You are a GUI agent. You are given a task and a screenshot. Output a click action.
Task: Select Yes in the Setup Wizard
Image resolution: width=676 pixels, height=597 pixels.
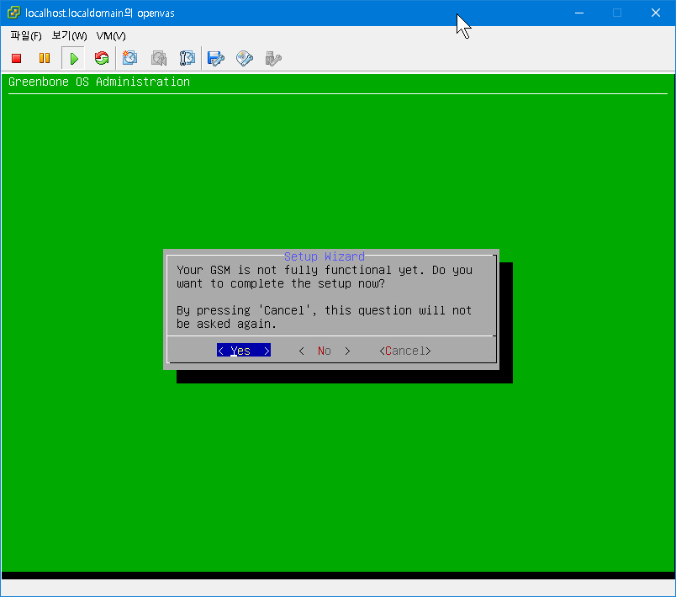[x=244, y=351]
